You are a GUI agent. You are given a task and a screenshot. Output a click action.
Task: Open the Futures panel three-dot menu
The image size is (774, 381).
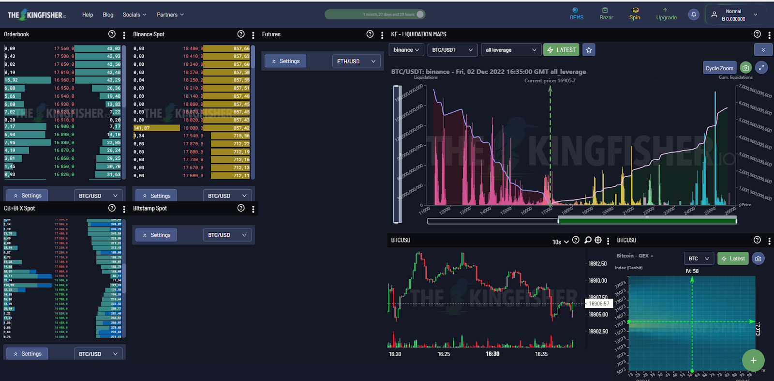pos(382,35)
